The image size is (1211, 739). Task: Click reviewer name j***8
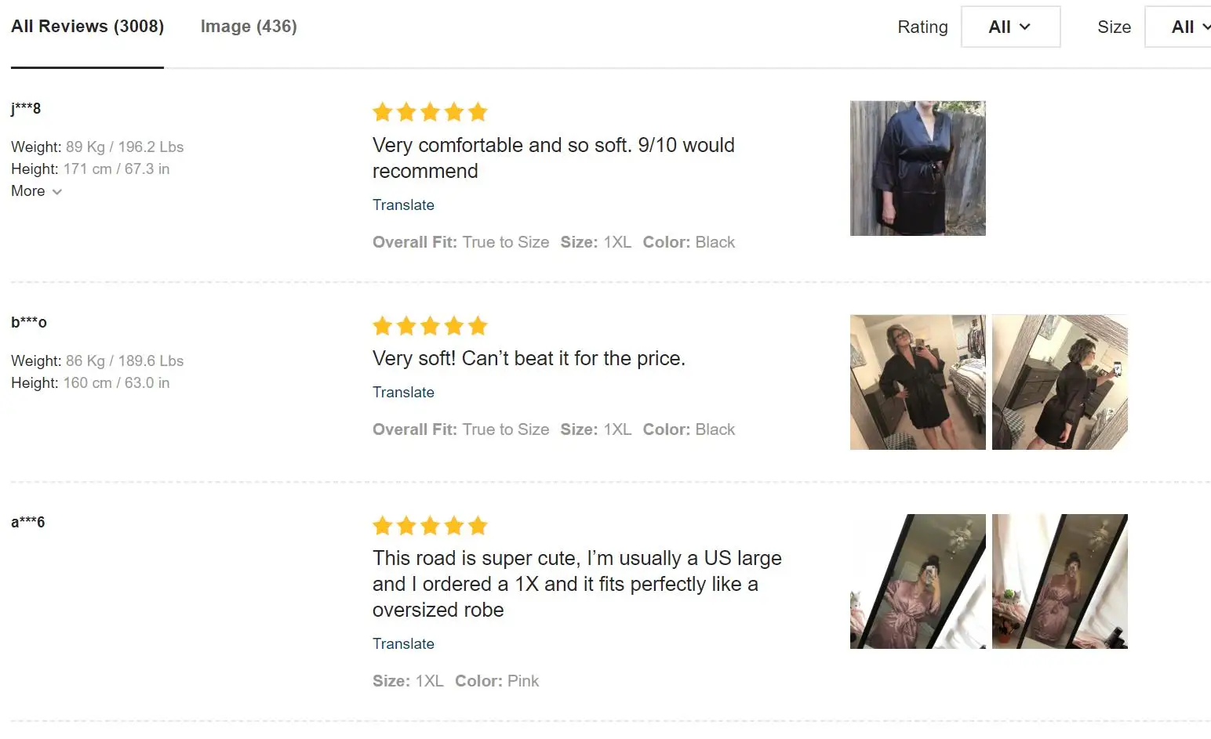(26, 109)
